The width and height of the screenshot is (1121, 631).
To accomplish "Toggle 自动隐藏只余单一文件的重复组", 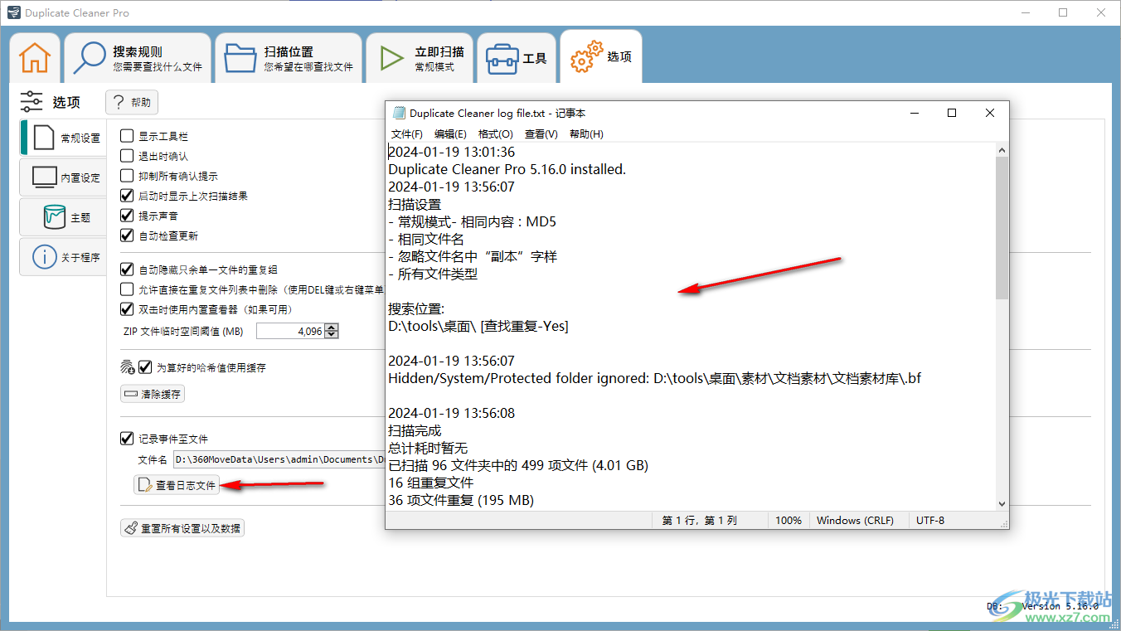I will [127, 269].
